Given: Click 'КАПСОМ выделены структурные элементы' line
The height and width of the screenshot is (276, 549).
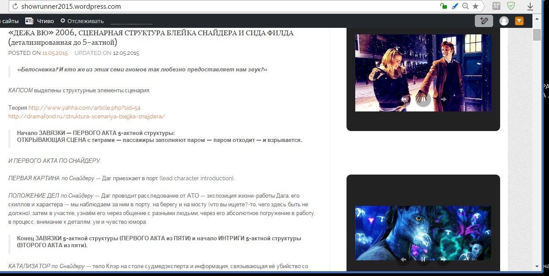Looking at the screenshot, I should 79,90.
